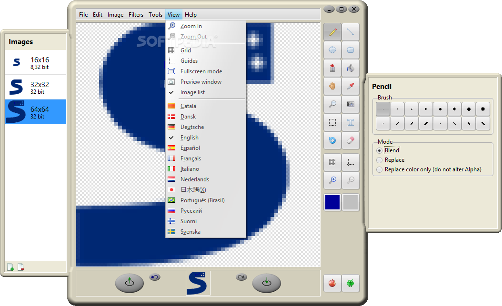Select the rounded Rectangle tool

pyautogui.click(x=350, y=50)
